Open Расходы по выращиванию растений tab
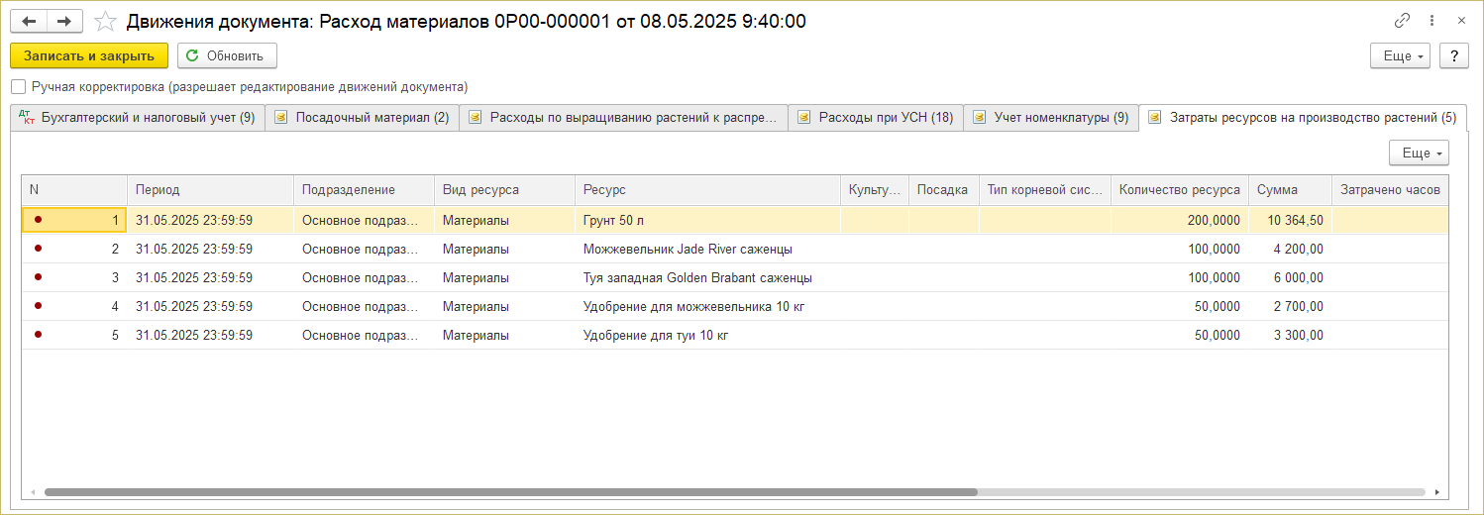 (623, 117)
